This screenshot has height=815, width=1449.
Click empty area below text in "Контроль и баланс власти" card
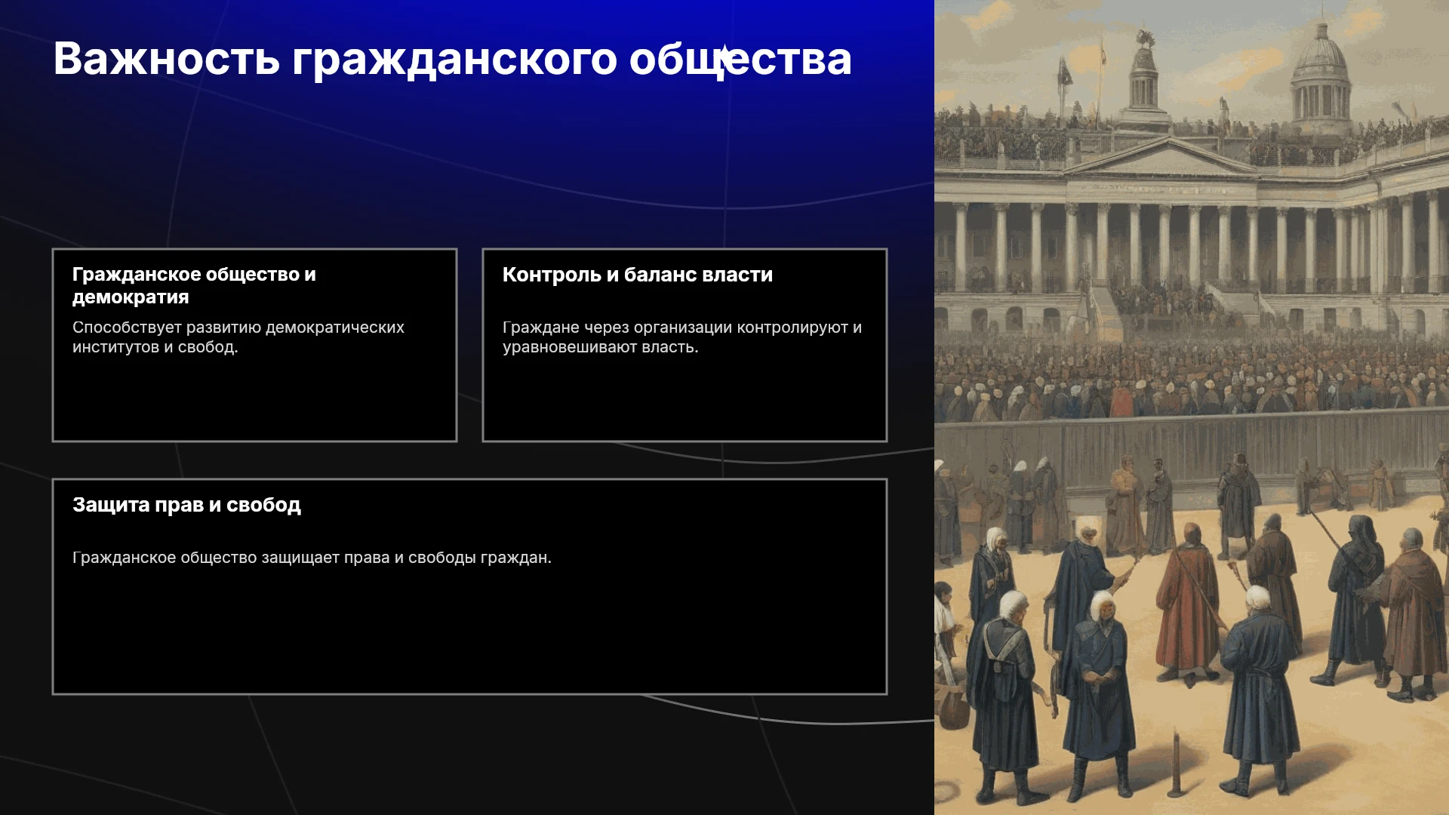tap(685, 400)
